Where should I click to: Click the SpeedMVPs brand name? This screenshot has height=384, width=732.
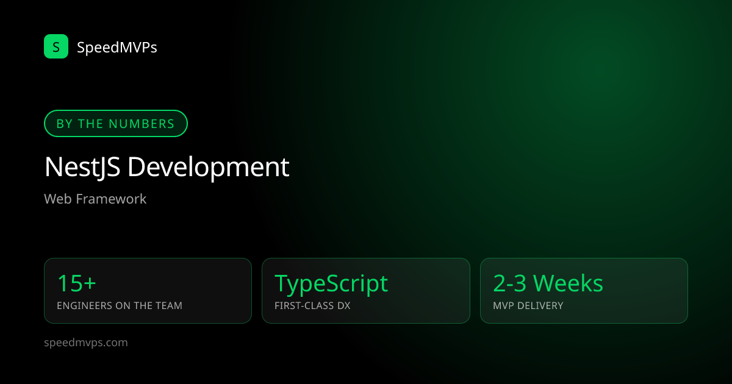117,47
